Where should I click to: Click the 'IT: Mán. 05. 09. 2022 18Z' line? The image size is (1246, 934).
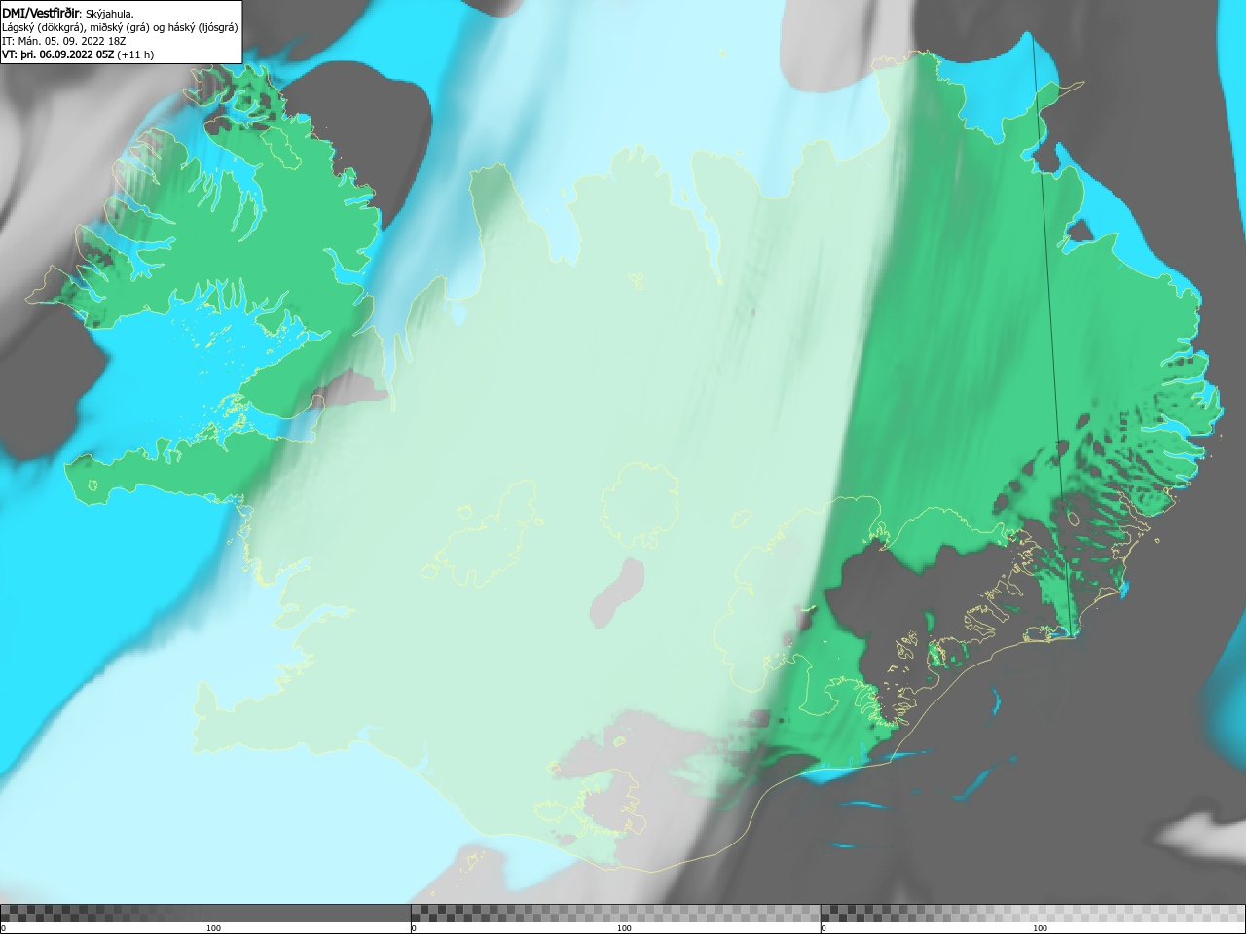63,41
